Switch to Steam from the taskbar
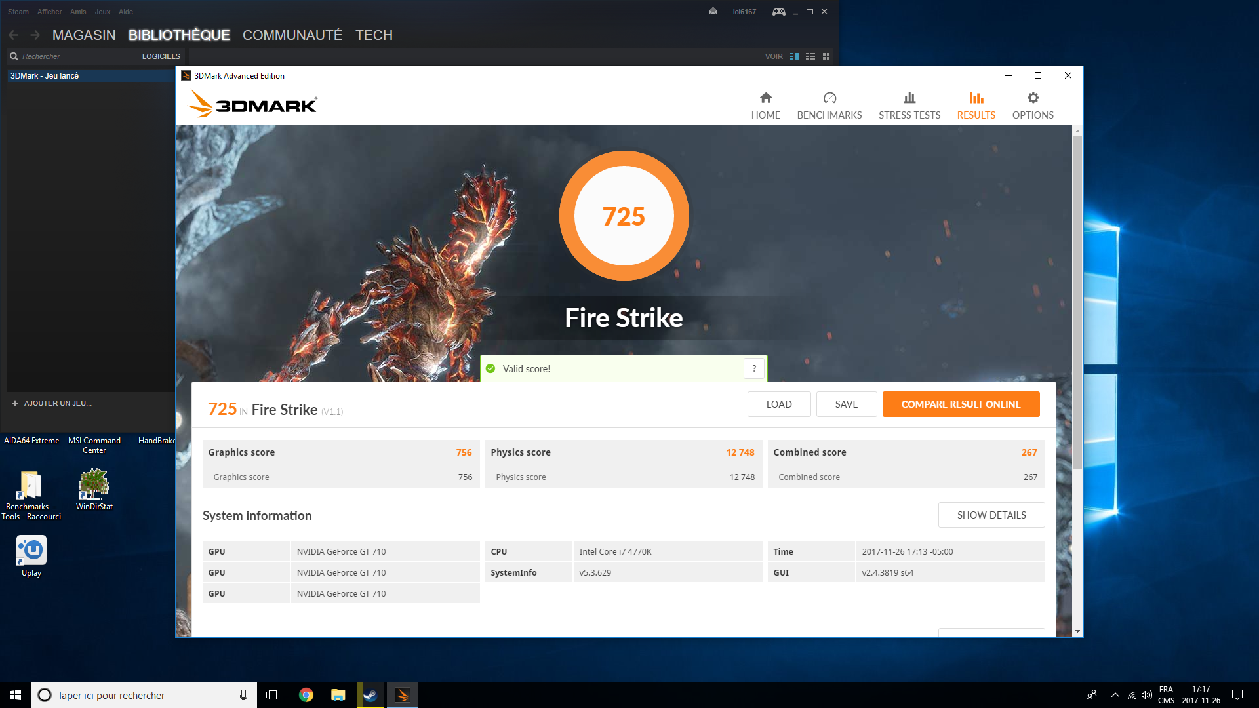This screenshot has height=708, width=1259. pos(370,695)
